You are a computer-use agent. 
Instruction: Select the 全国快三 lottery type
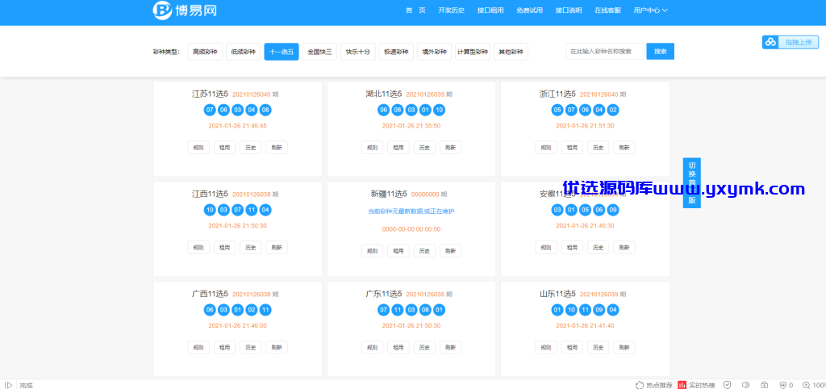point(319,52)
